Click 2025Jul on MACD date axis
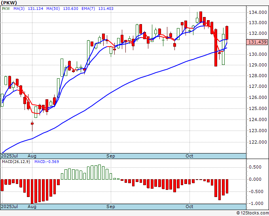Viewport: 269px width, 216px height. (9, 207)
